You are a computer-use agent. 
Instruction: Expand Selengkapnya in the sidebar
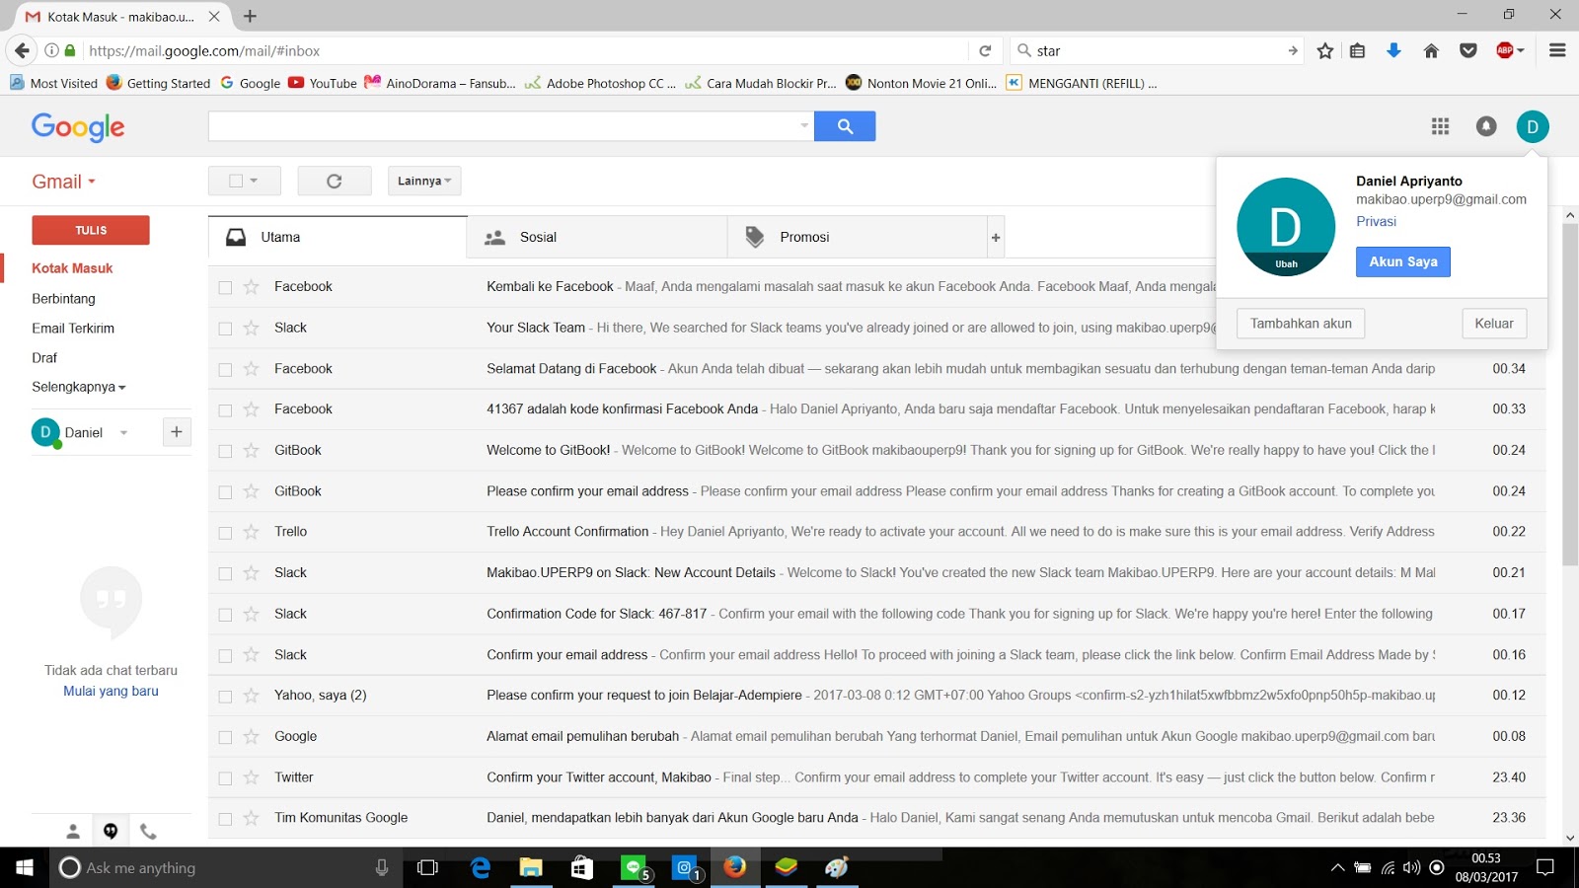point(78,387)
